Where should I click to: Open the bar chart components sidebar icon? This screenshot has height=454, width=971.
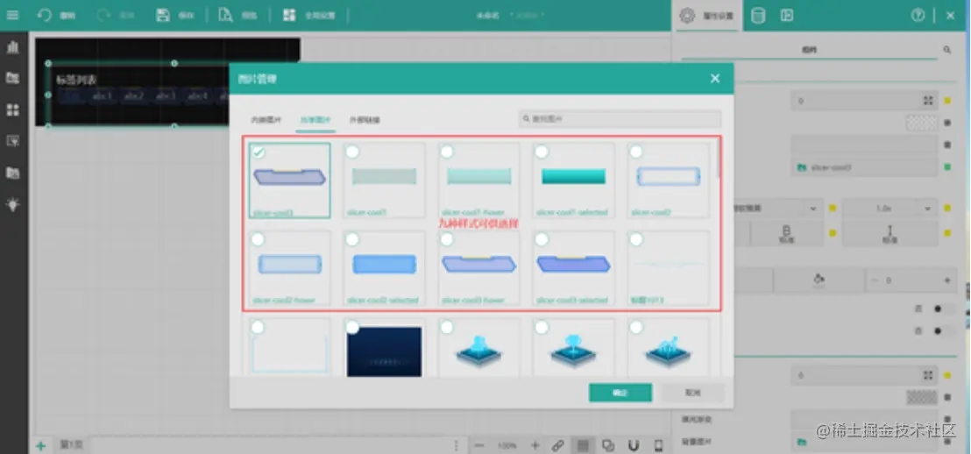tap(12, 47)
